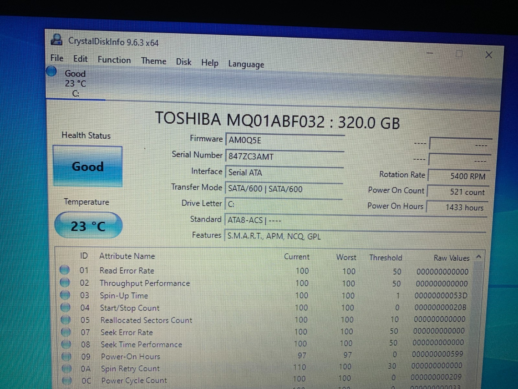Image resolution: width=518 pixels, height=389 pixels.
Task: Click the Raw Values column header
Action: pos(451,258)
